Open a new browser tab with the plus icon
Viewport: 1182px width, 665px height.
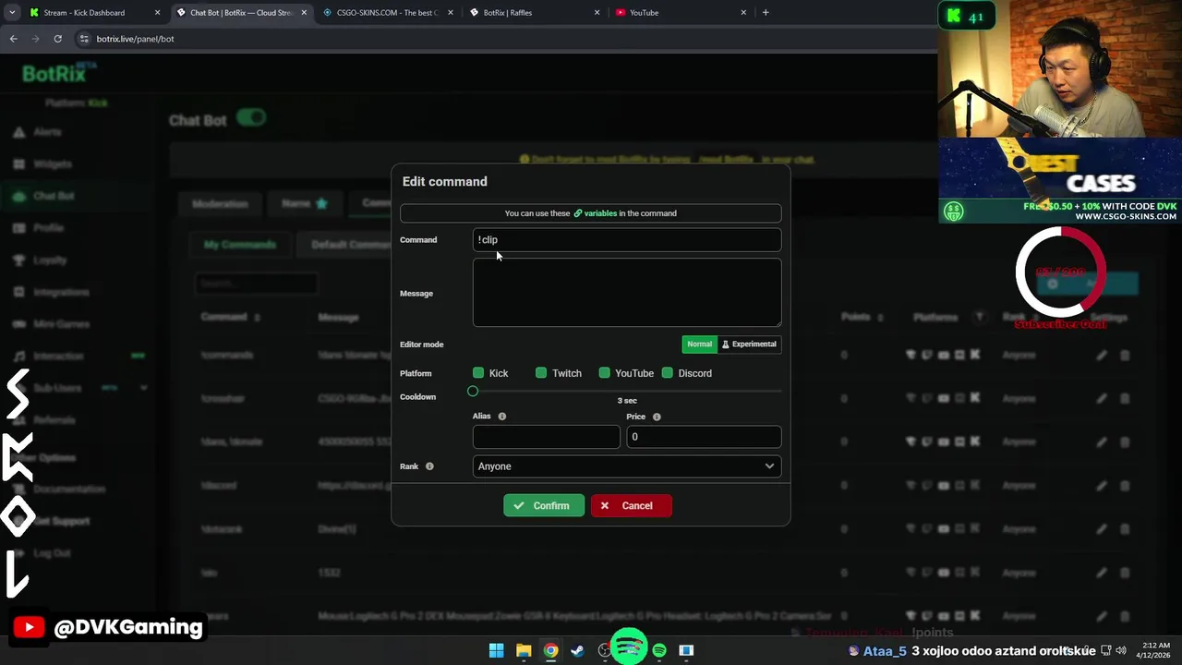(x=766, y=13)
